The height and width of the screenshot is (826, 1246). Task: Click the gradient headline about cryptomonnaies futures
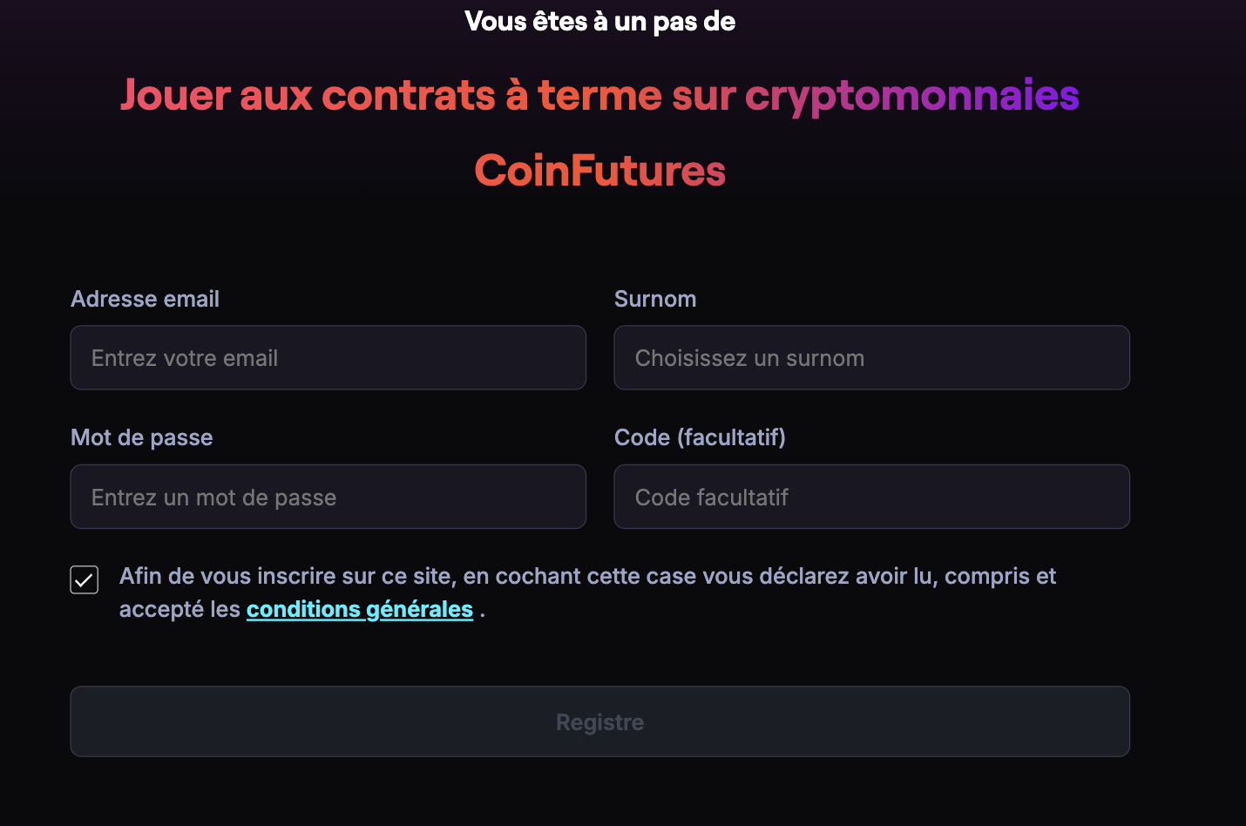coord(599,96)
